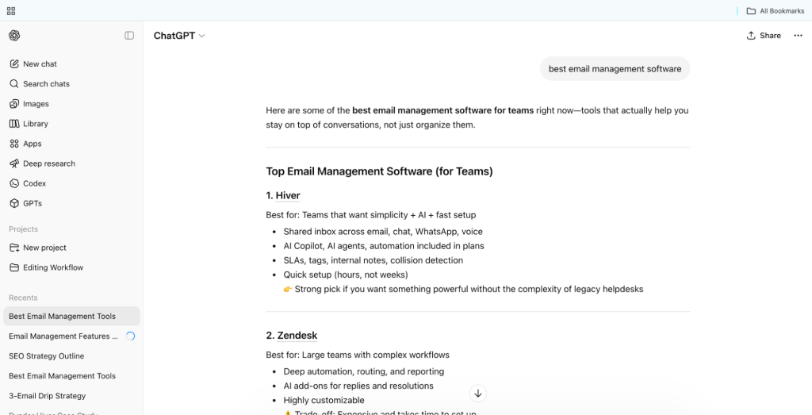Image resolution: width=812 pixels, height=415 pixels.
Task: Open the three-dot conversation options menu
Action: (798, 35)
